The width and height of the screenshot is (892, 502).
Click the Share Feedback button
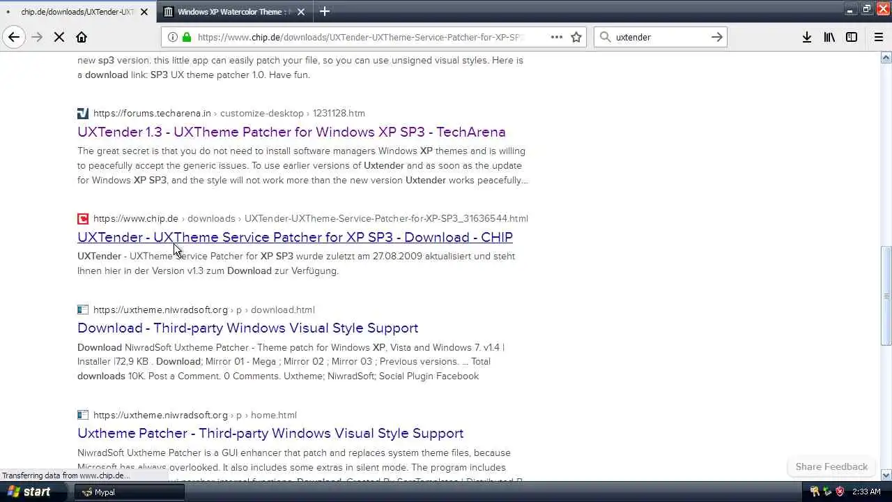(x=831, y=466)
